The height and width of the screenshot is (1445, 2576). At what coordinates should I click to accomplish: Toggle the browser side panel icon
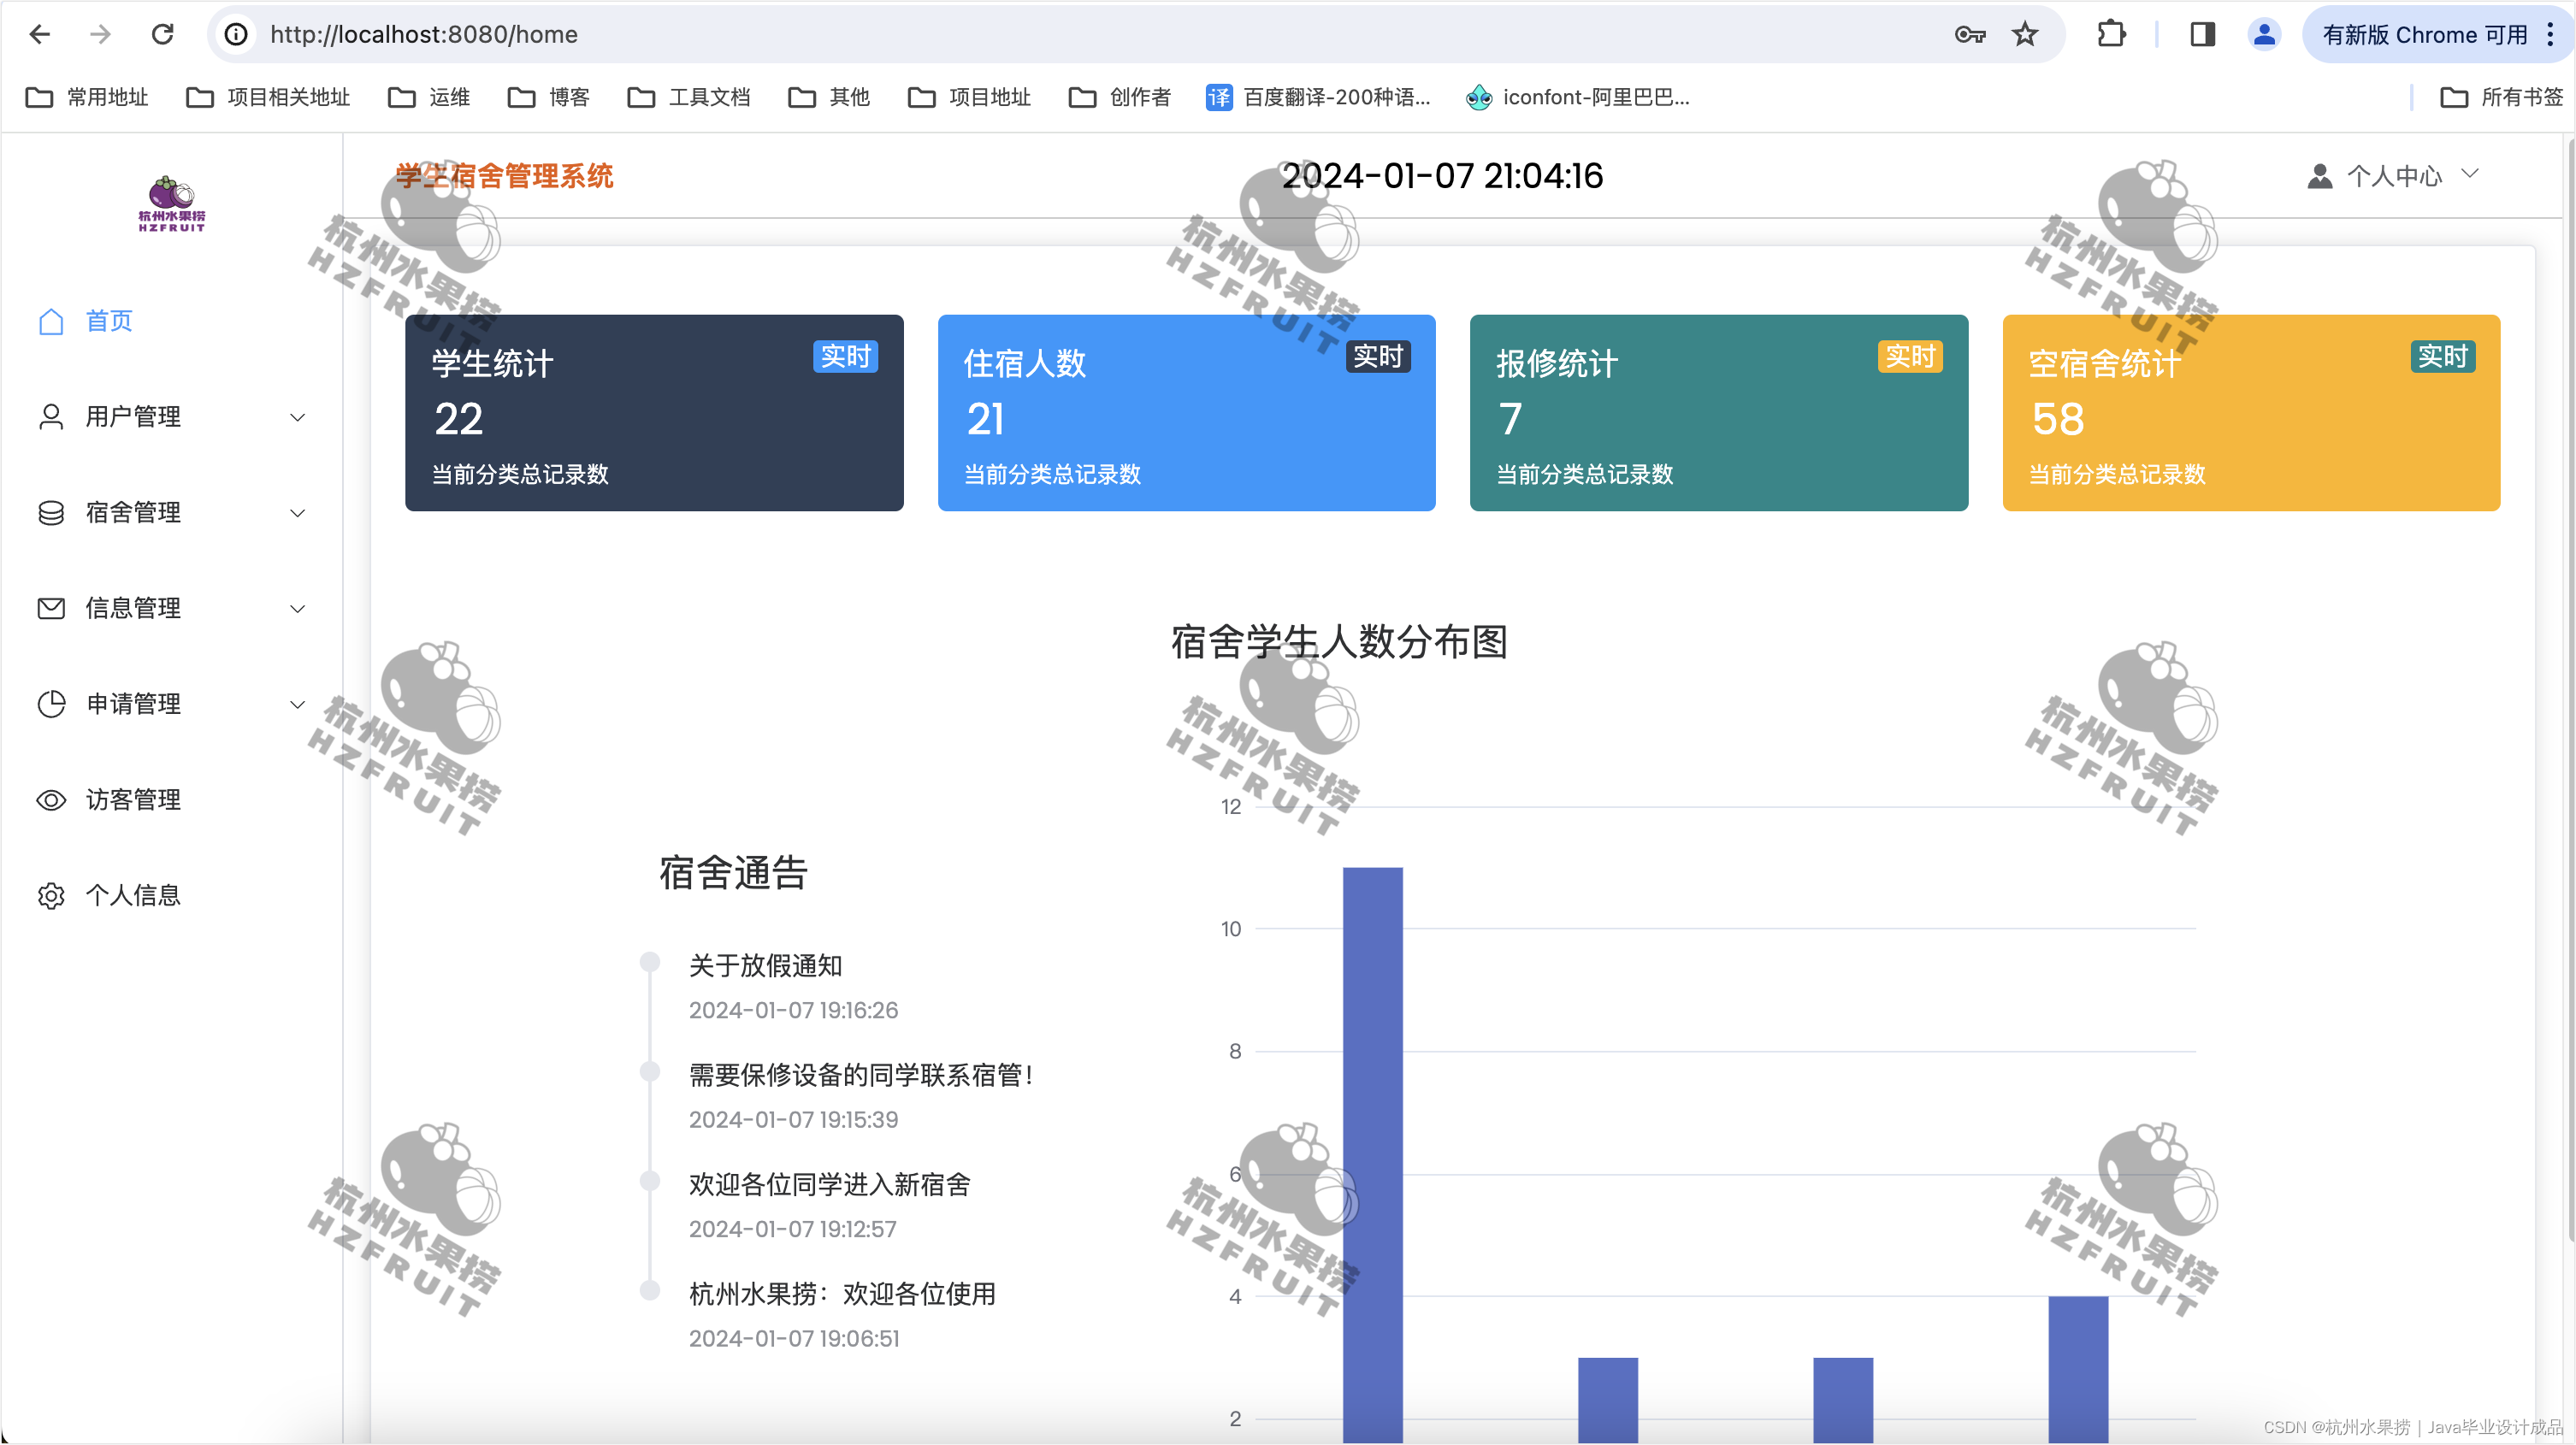coord(2202,35)
